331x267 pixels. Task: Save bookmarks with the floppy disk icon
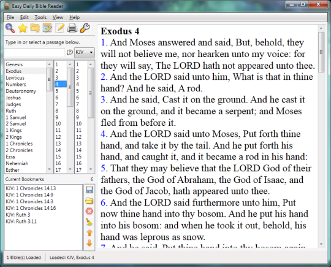tap(89, 190)
